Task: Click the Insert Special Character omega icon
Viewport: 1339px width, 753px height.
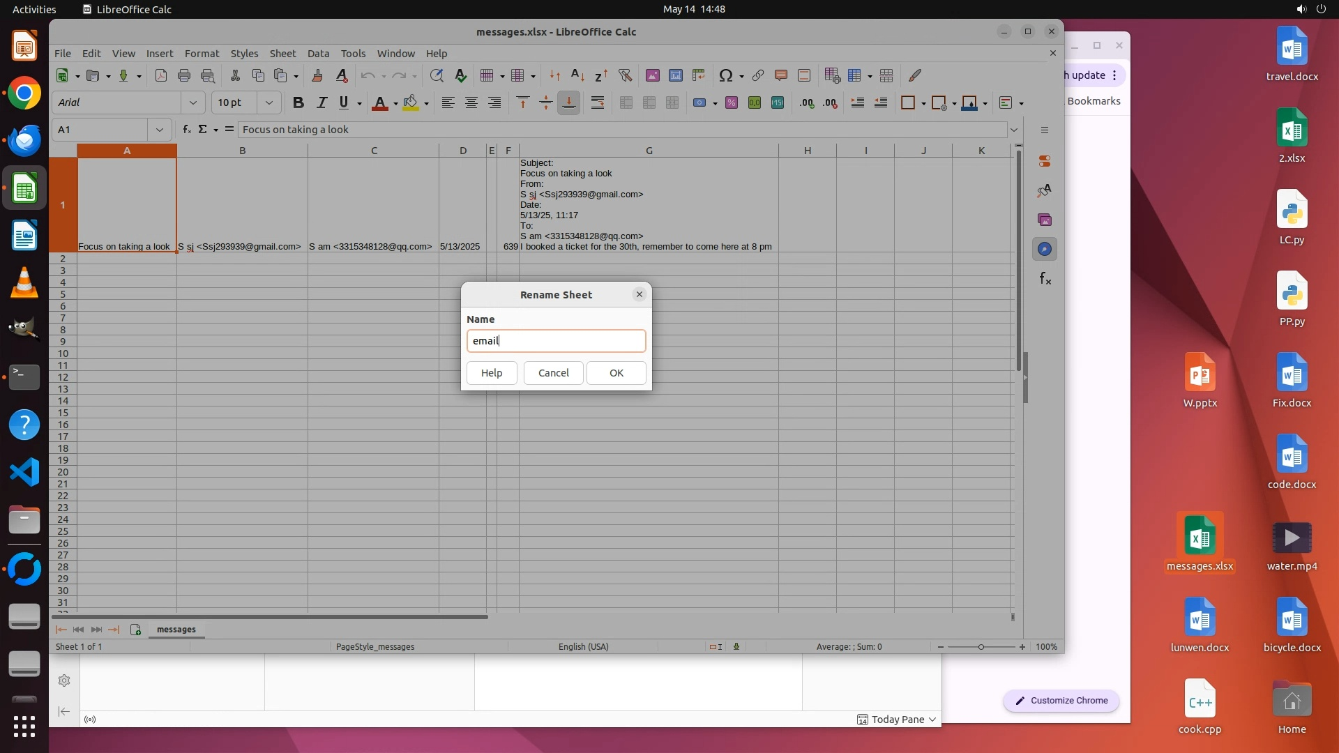Action: pyautogui.click(x=725, y=76)
